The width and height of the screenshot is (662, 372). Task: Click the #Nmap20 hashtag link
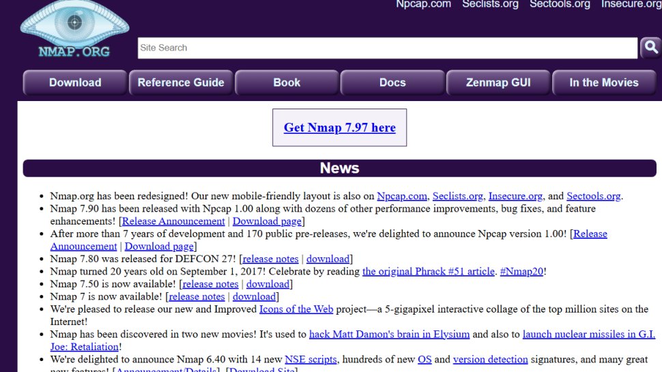[x=521, y=272]
